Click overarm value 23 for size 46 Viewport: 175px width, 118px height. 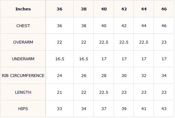pos(164,42)
